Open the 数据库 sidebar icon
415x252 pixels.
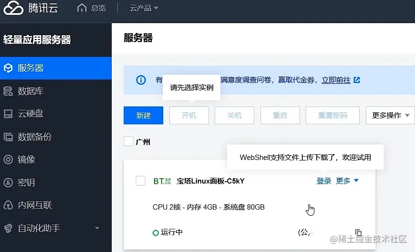coord(8,91)
